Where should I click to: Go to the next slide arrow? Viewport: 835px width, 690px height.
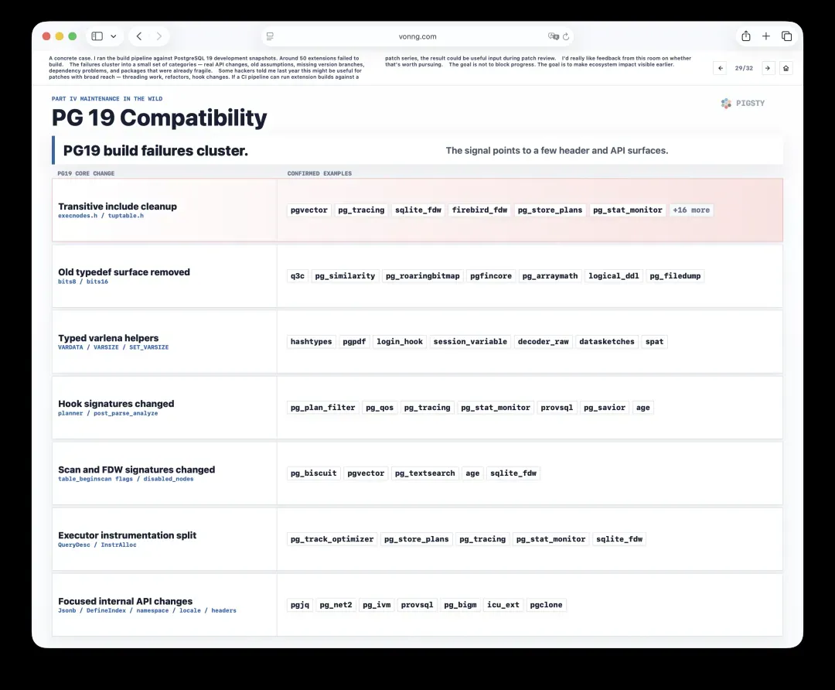point(768,68)
